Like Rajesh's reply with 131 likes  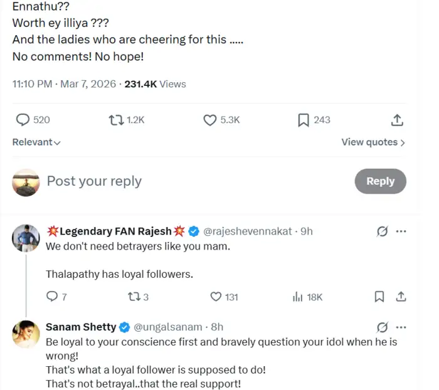click(216, 297)
